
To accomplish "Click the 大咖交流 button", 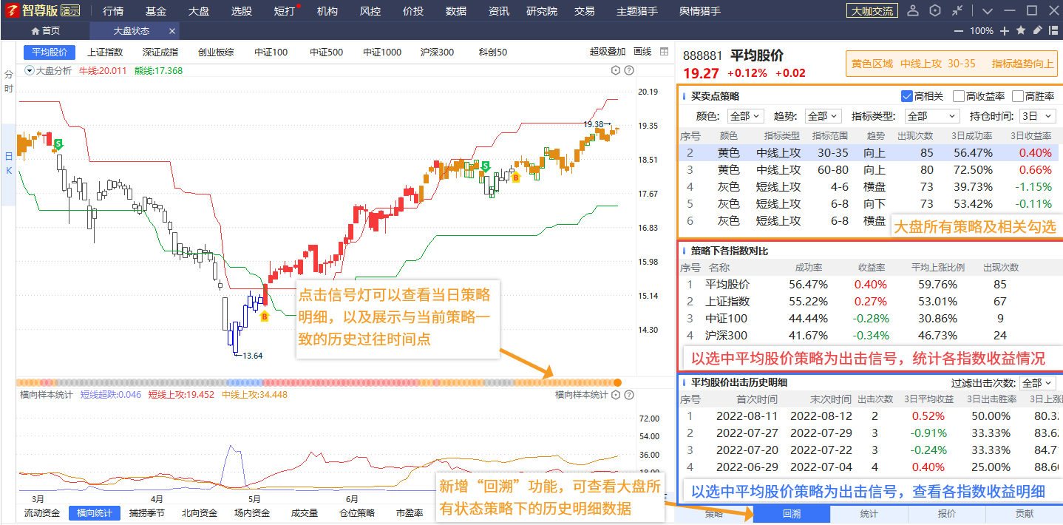I will pyautogui.click(x=872, y=10).
